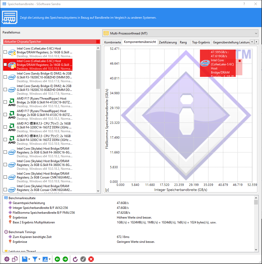Tick checkbox of first Skylake Corsair CMK16GX4M2 row
The image size is (262, 264).
click(x=5, y=177)
